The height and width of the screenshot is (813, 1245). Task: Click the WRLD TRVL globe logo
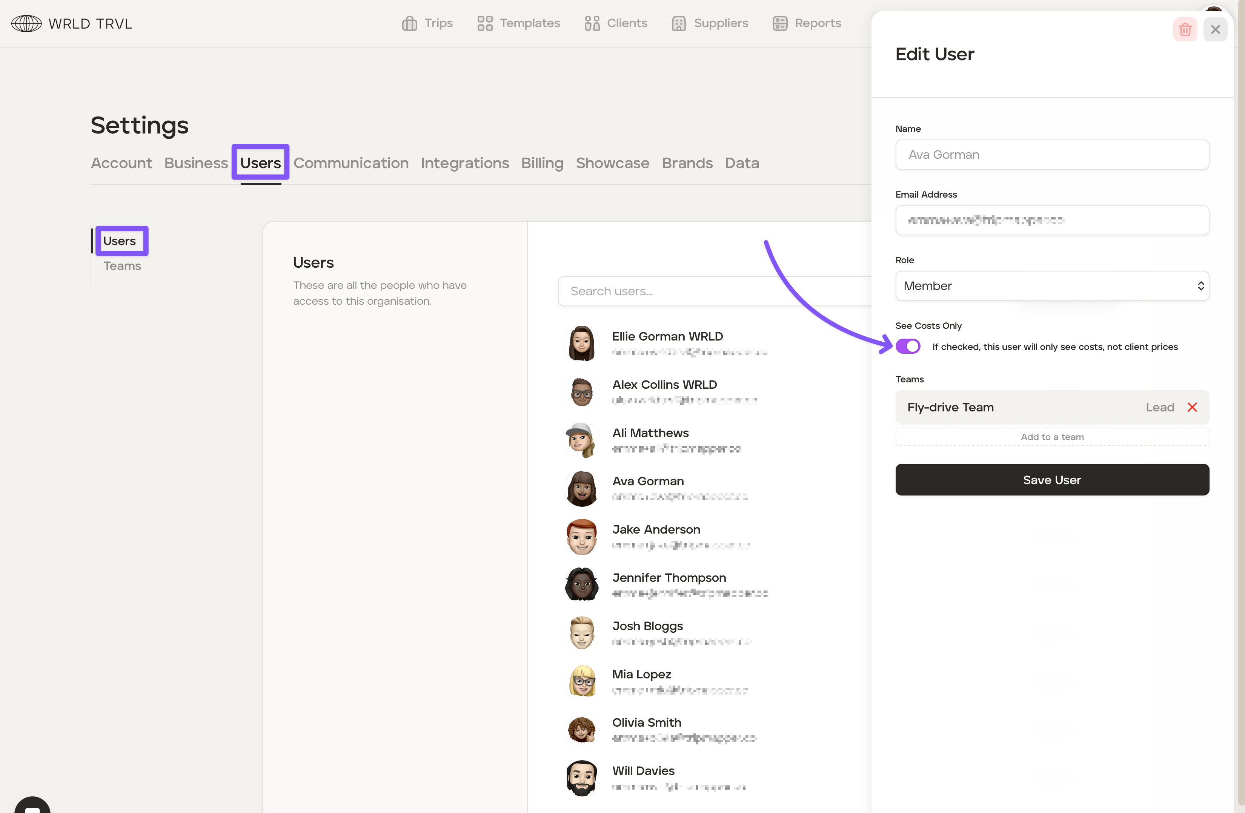pos(26,23)
